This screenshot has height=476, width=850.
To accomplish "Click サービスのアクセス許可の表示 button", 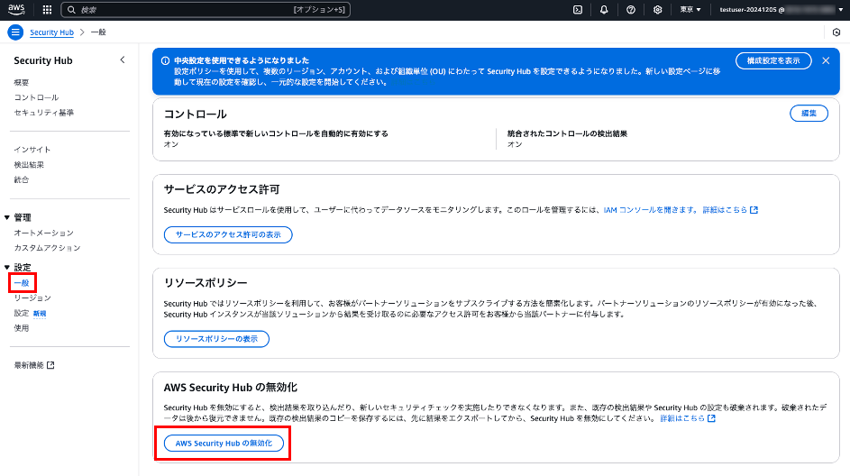I will pos(228,234).
